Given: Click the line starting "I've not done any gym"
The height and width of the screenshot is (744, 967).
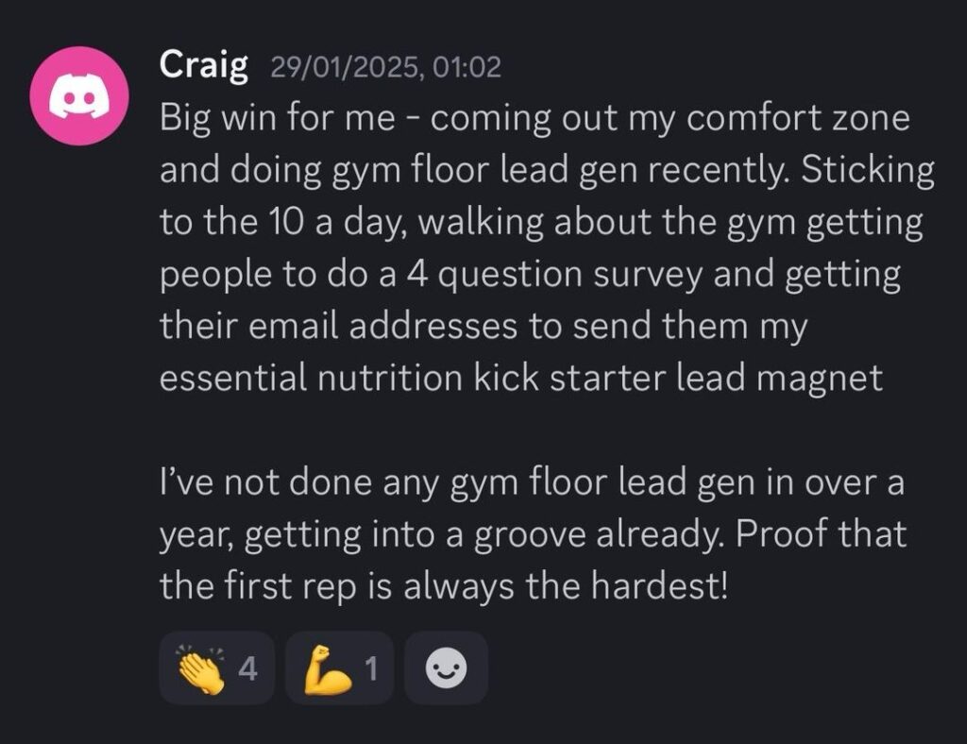Looking at the screenshot, I should click(532, 483).
